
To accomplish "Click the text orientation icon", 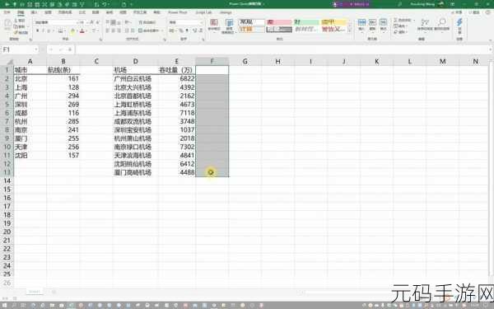I will (128, 22).
